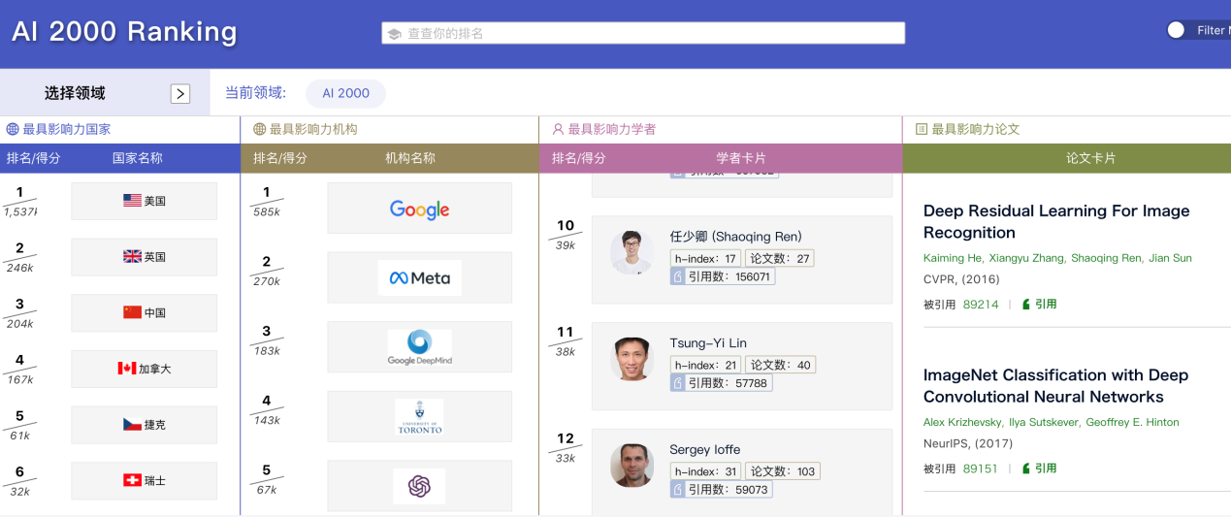Image resolution: width=1231 pixels, height=517 pixels.
Task: Select the AI 2000 current field chip
Action: (x=345, y=93)
